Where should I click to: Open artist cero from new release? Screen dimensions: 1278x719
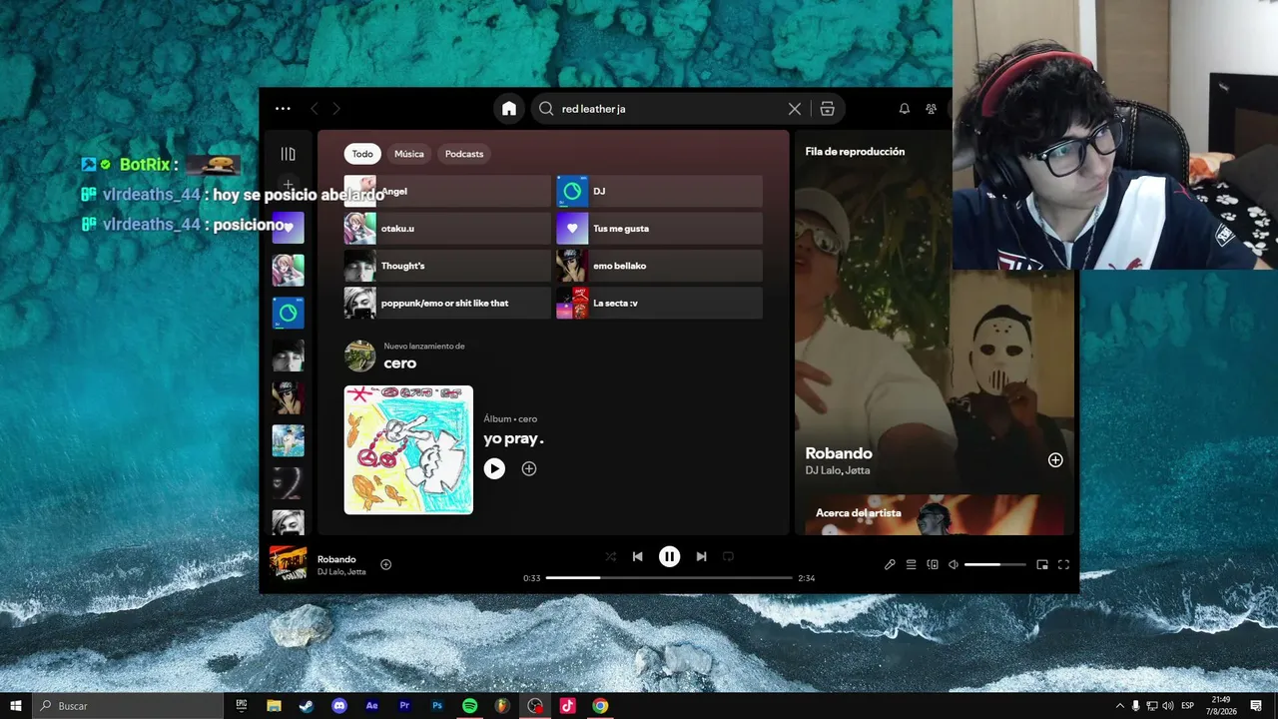(400, 363)
